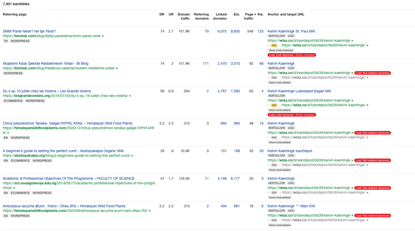The width and height of the screenshot is (415, 231).
Task: Sort by Referring domains column header
Action: click(x=201, y=16)
